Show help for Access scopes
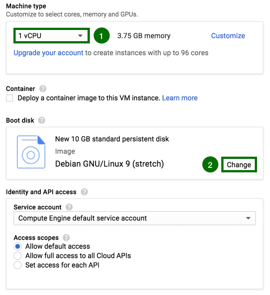 coord(66,238)
